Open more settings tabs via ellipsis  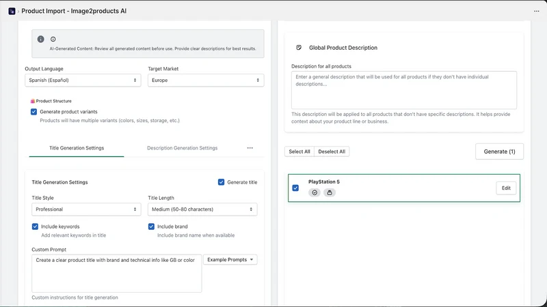[250, 148]
